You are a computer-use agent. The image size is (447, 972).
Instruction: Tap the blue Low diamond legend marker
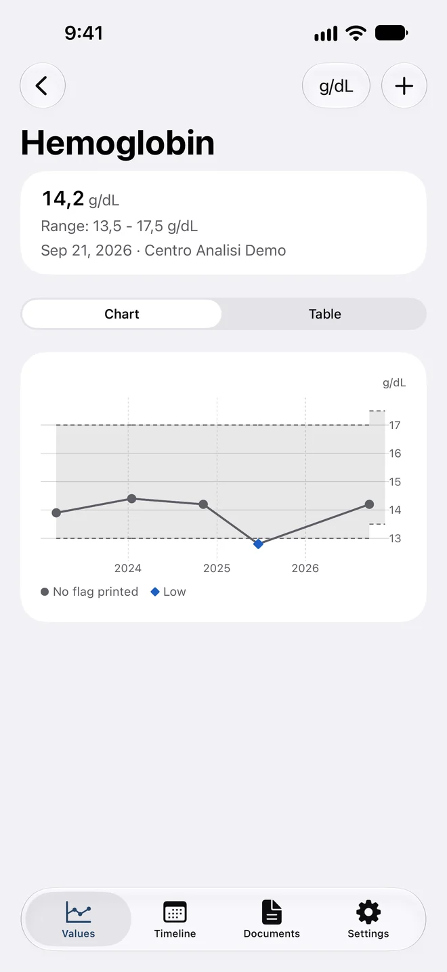coord(155,592)
